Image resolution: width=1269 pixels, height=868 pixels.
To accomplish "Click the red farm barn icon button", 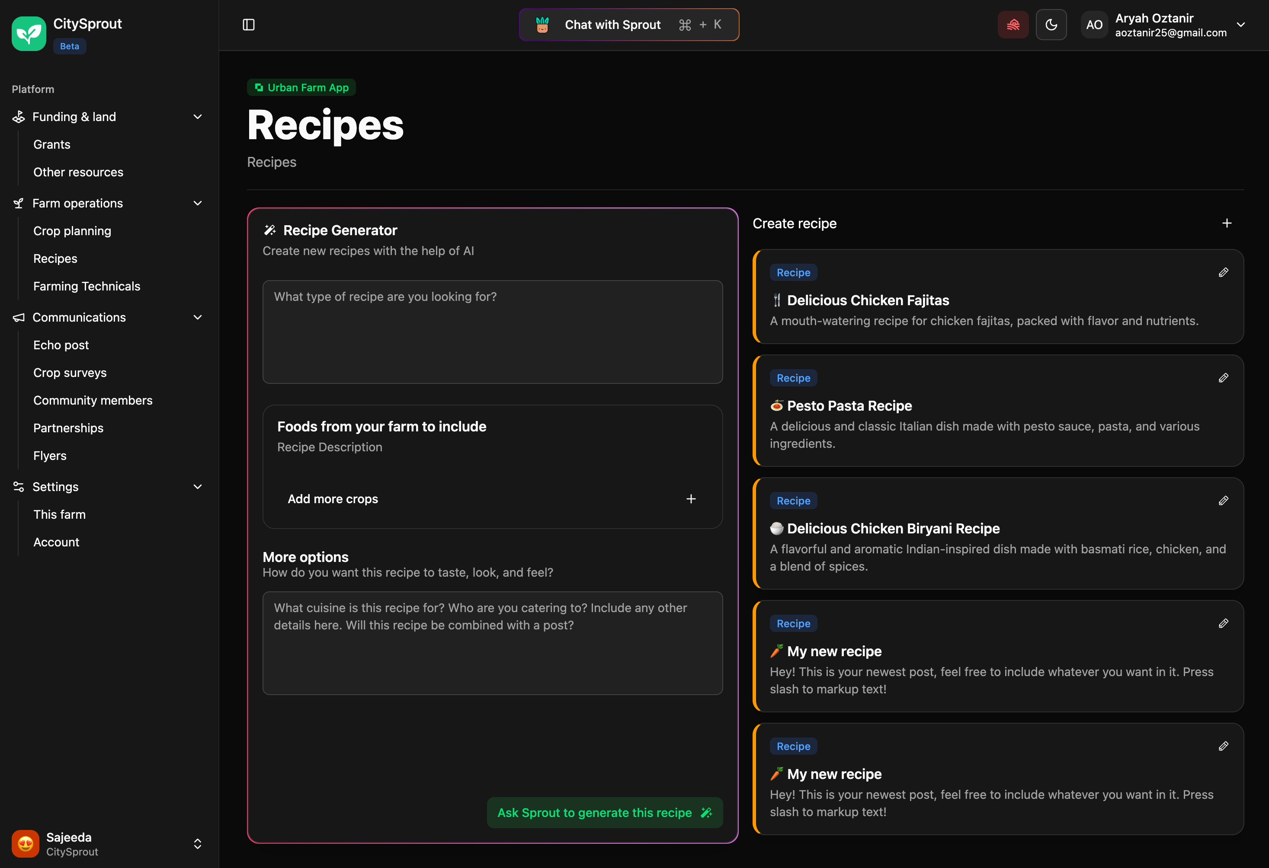I will [1013, 25].
